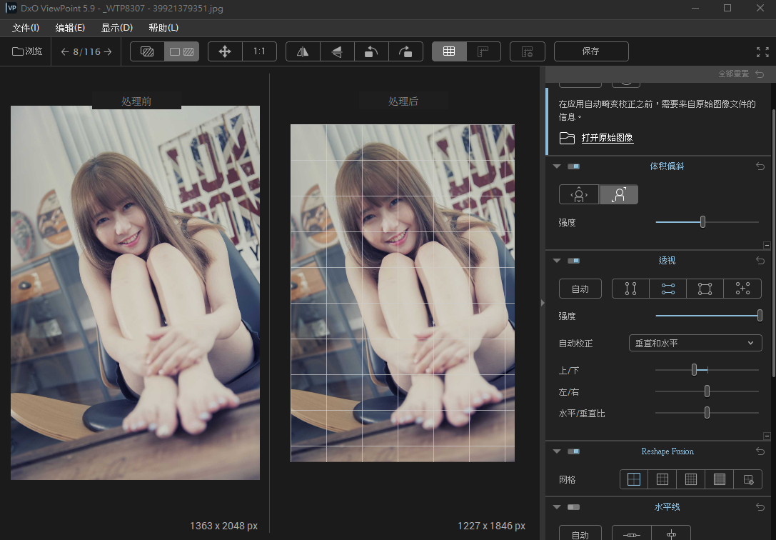Click 自动 in the 透视 section
Image resolution: width=776 pixels, height=540 pixels.
point(580,289)
